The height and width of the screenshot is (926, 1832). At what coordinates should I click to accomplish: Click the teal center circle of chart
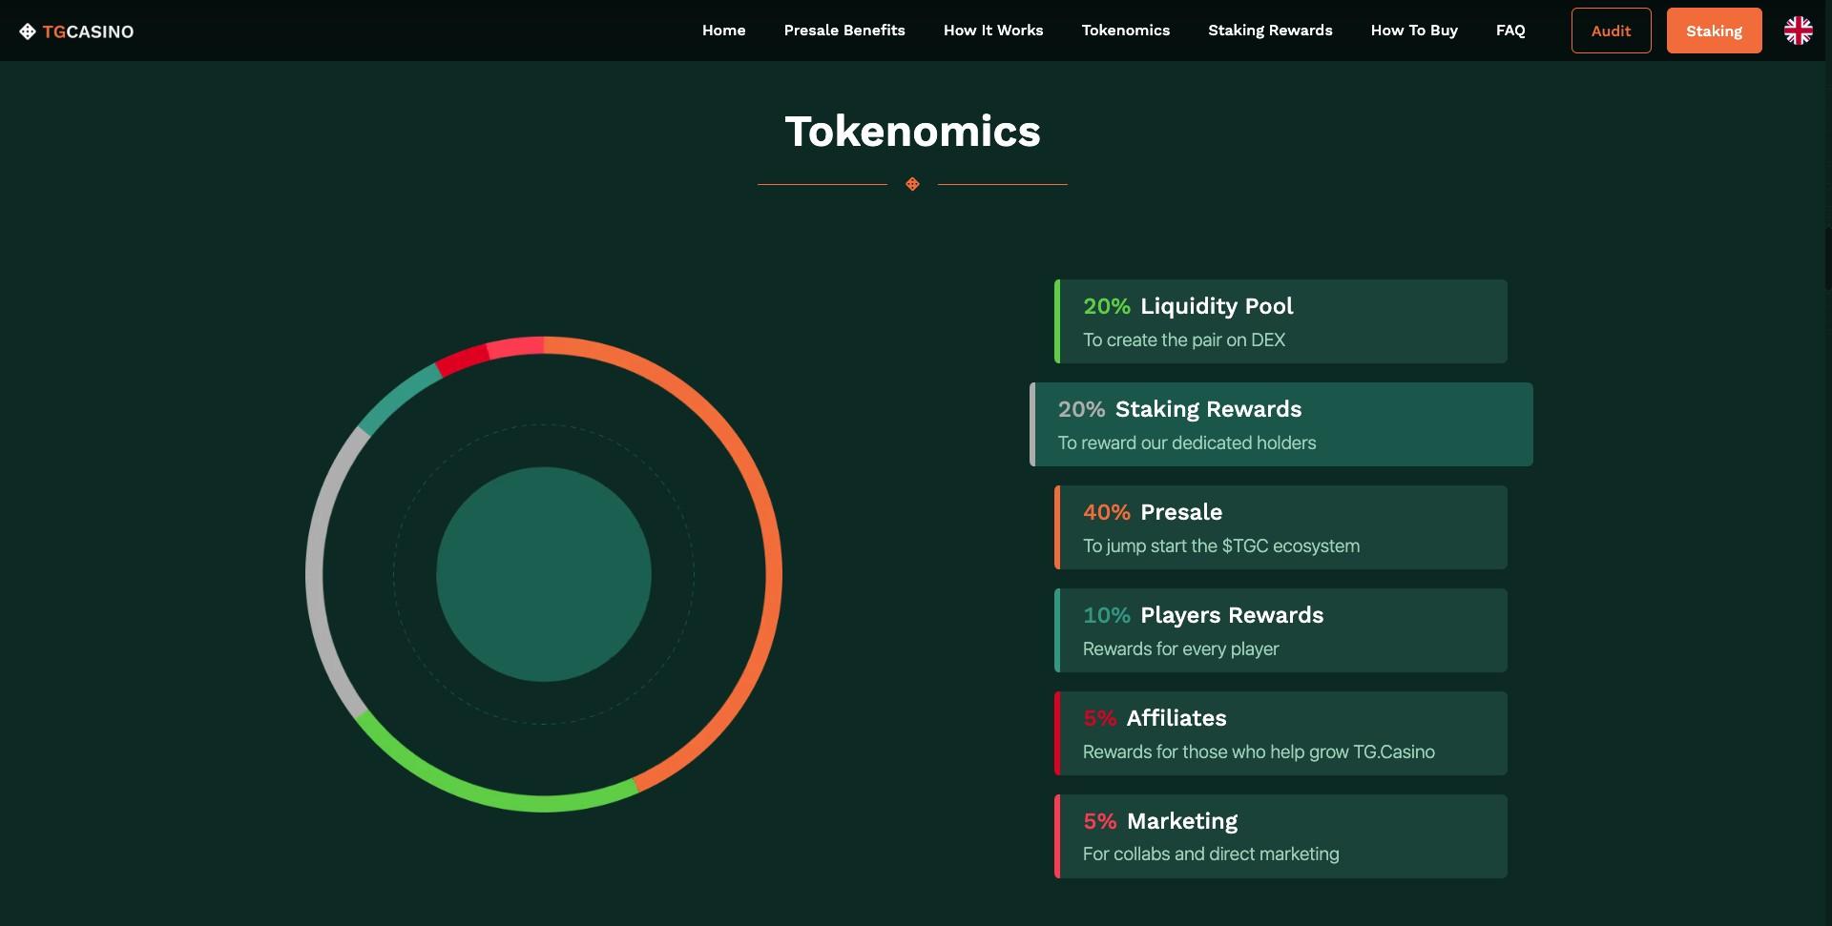[x=544, y=574]
